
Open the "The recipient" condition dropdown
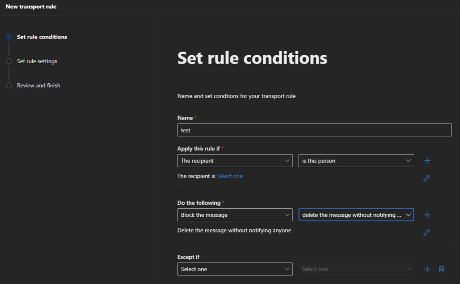pos(235,160)
